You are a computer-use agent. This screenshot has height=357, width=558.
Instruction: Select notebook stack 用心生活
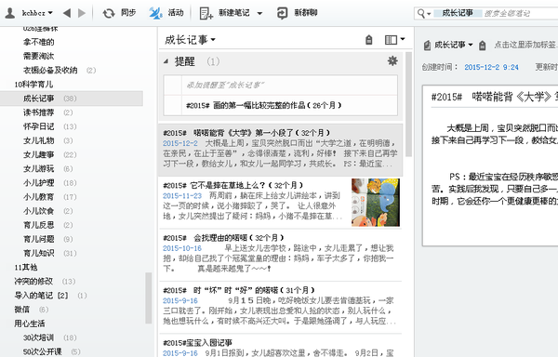click(30, 324)
